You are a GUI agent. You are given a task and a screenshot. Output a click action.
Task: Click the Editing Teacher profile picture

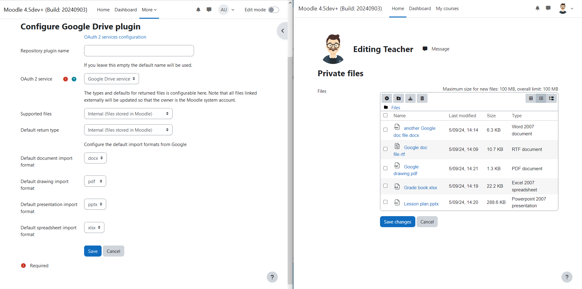tap(333, 49)
